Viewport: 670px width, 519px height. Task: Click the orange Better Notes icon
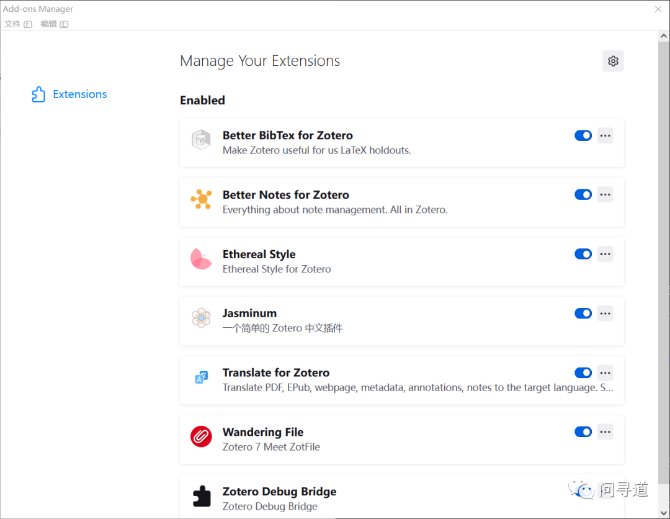click(201, 200)
